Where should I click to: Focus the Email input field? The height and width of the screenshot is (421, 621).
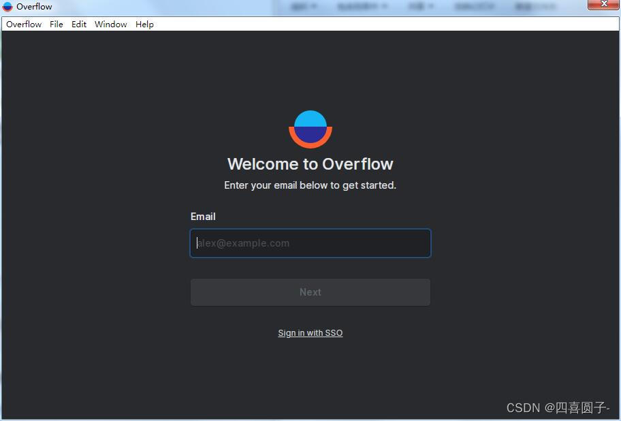tap(310, 243)
